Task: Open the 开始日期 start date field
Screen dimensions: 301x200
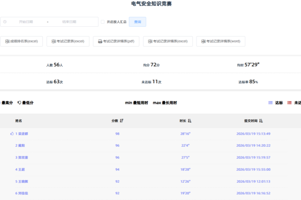Action: coord(26,22)
